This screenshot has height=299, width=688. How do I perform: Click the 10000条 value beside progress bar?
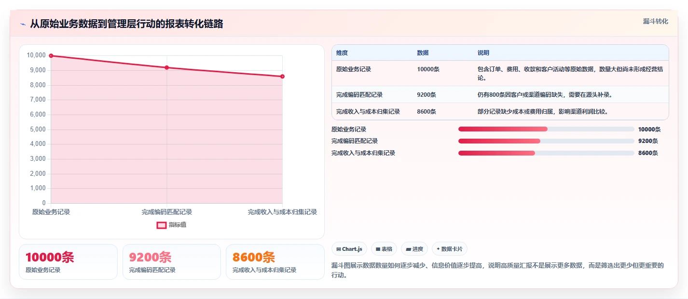(649, 129)
